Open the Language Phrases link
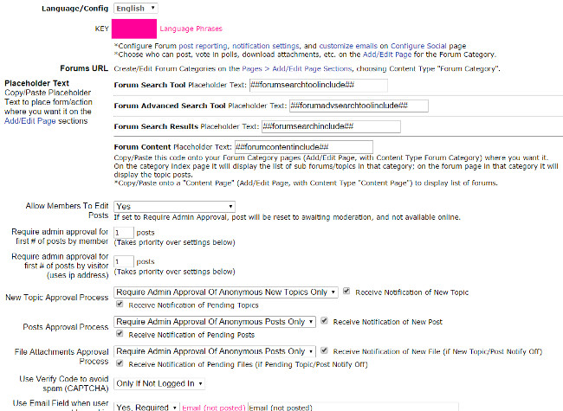Image resolution: width=563 pixels, height=411 pixels. [191, 29]
